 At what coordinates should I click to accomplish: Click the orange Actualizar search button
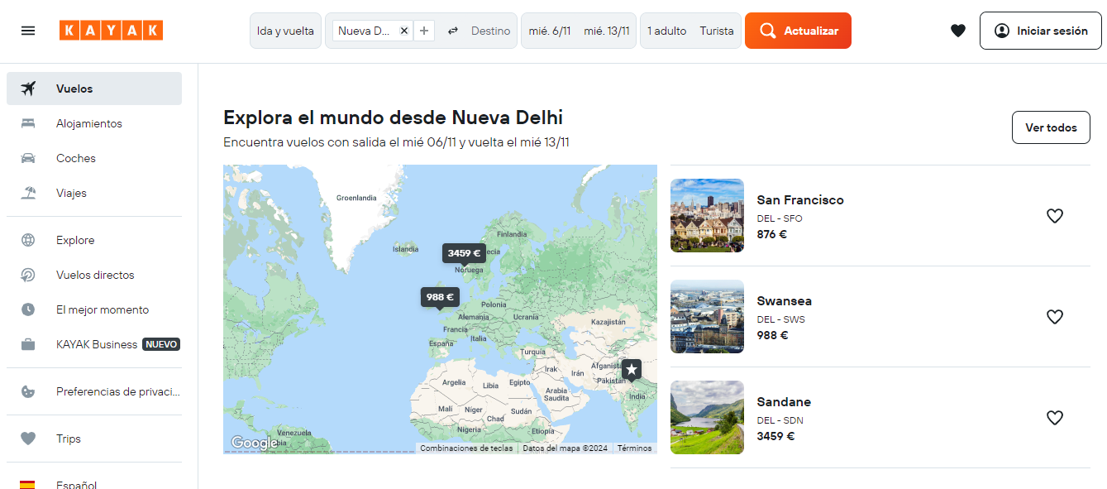pos(798,31)
